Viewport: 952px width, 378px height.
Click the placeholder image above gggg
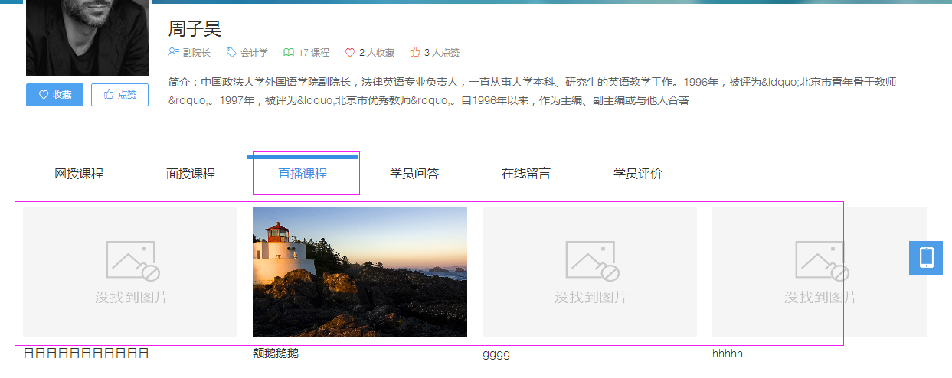(590, 272)
